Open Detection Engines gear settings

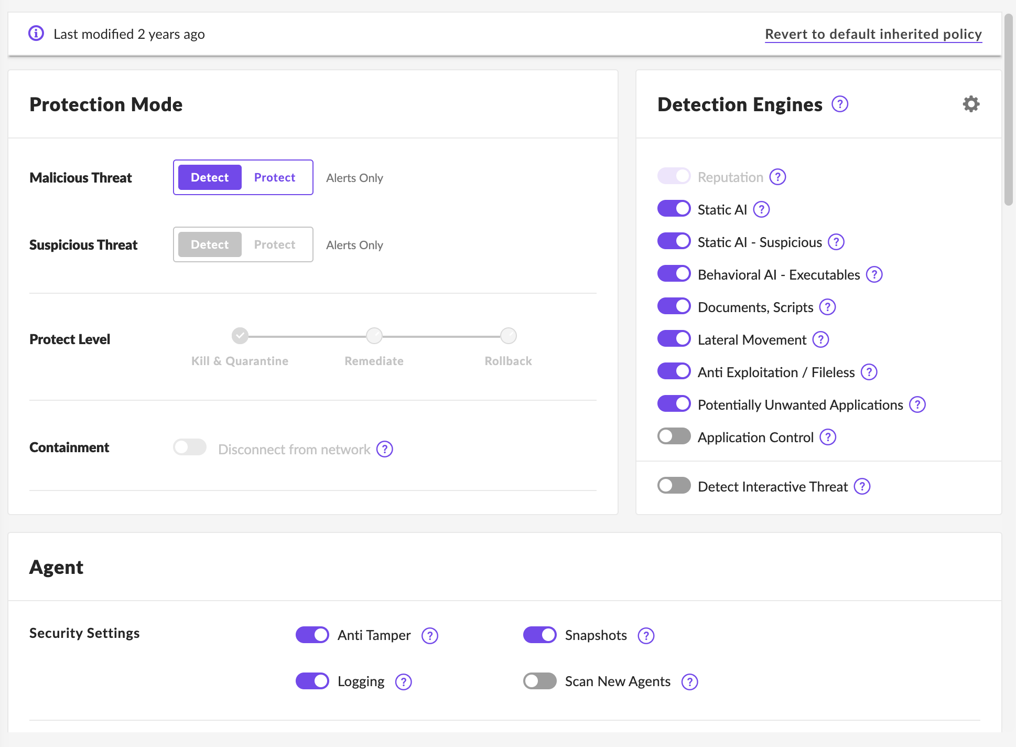click(x=971, y=104)
